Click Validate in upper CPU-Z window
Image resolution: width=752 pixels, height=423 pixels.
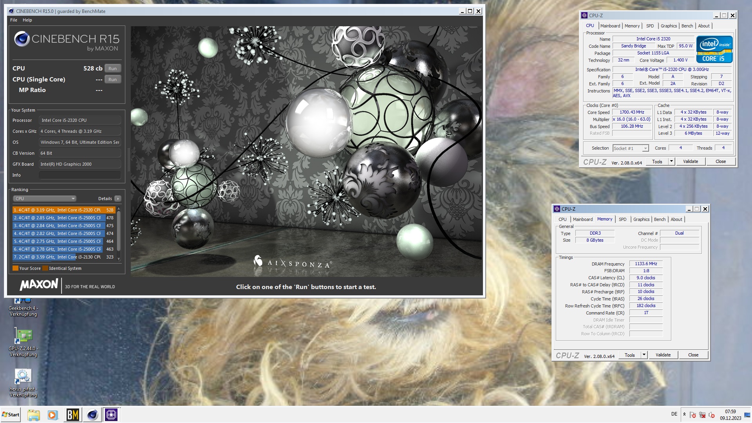pyautogui.click(x=691, y=161)
